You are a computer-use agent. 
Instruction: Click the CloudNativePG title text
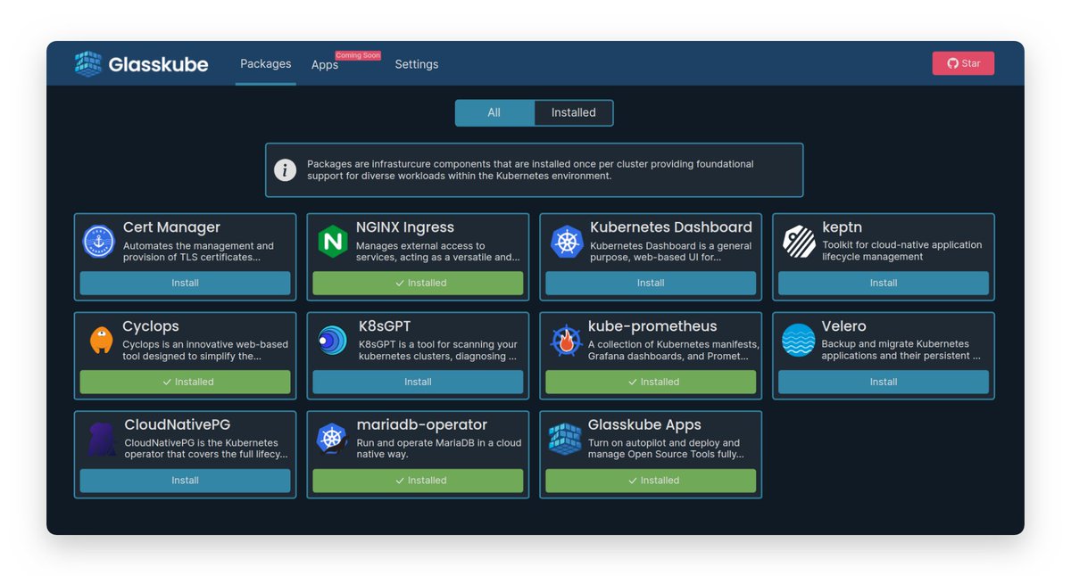tap(178, 424)
